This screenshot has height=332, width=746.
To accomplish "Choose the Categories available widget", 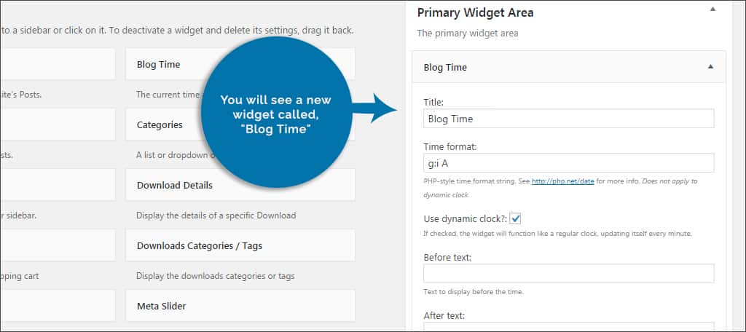I will [x=160, y=125].
